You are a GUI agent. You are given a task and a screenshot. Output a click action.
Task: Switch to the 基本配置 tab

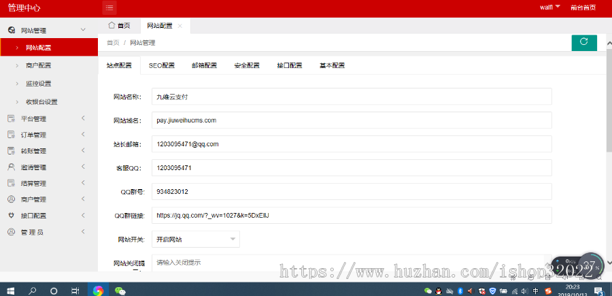(x=332, y=65)
